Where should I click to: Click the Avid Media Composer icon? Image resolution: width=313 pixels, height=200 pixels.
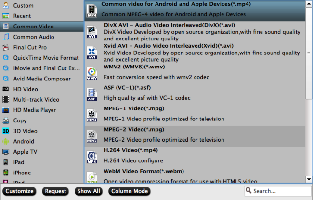click(x=6, y=79)
